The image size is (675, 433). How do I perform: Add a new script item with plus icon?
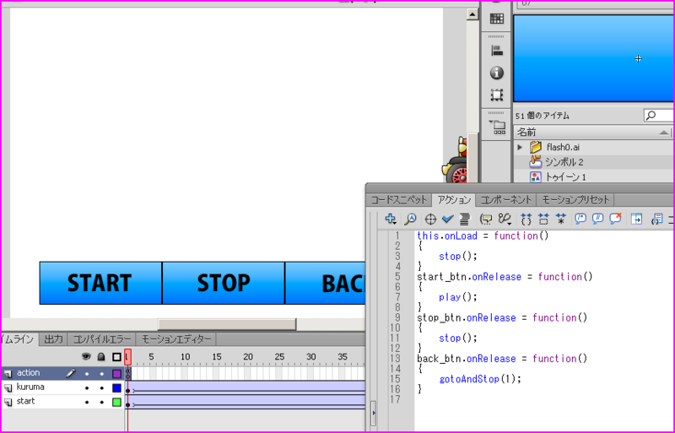391,219
